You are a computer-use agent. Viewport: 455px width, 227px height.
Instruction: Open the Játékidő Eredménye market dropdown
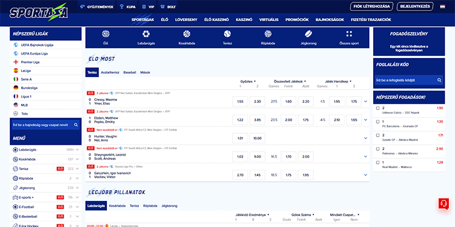pos(253,215)
